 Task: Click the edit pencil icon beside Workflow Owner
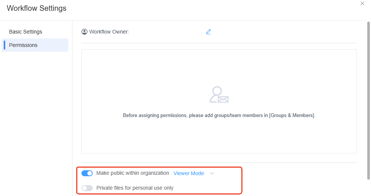[x=208, y=32]
